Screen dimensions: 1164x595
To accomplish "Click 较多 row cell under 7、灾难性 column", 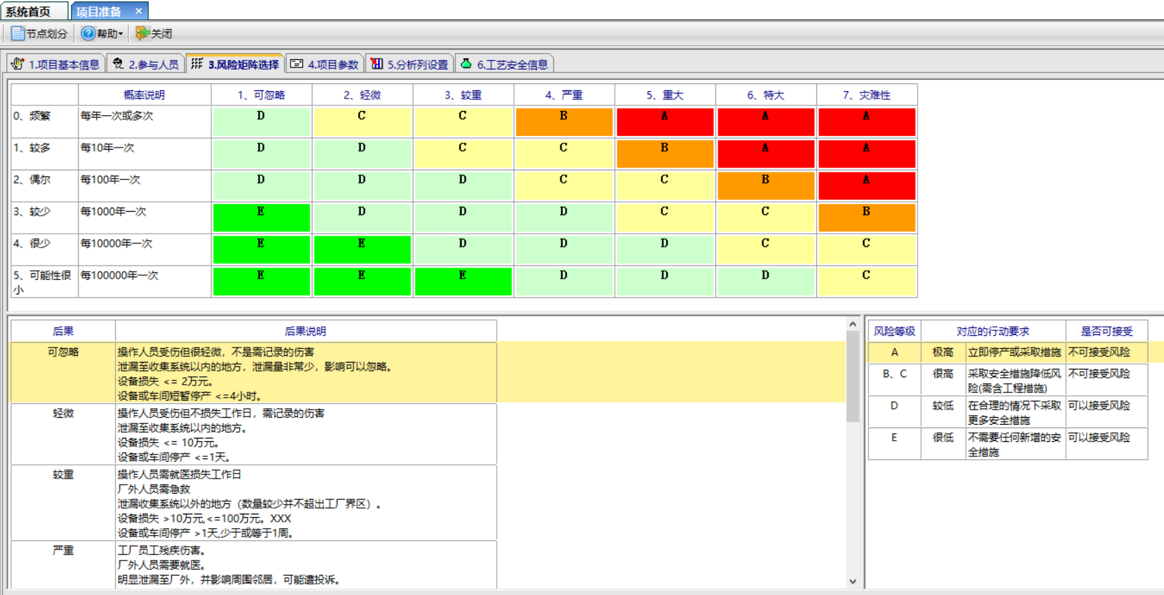I will point(866,154).
